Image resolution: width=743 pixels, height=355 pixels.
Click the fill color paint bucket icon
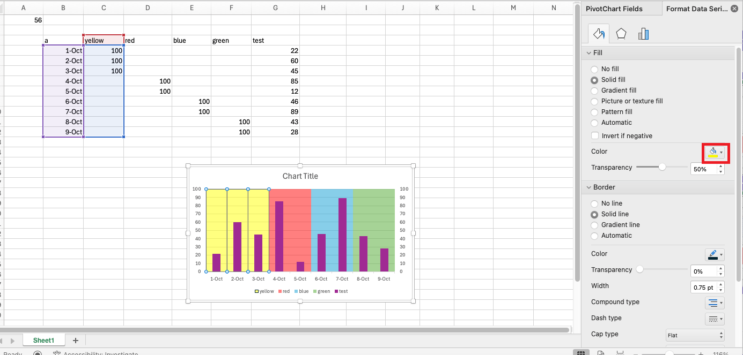712,152
